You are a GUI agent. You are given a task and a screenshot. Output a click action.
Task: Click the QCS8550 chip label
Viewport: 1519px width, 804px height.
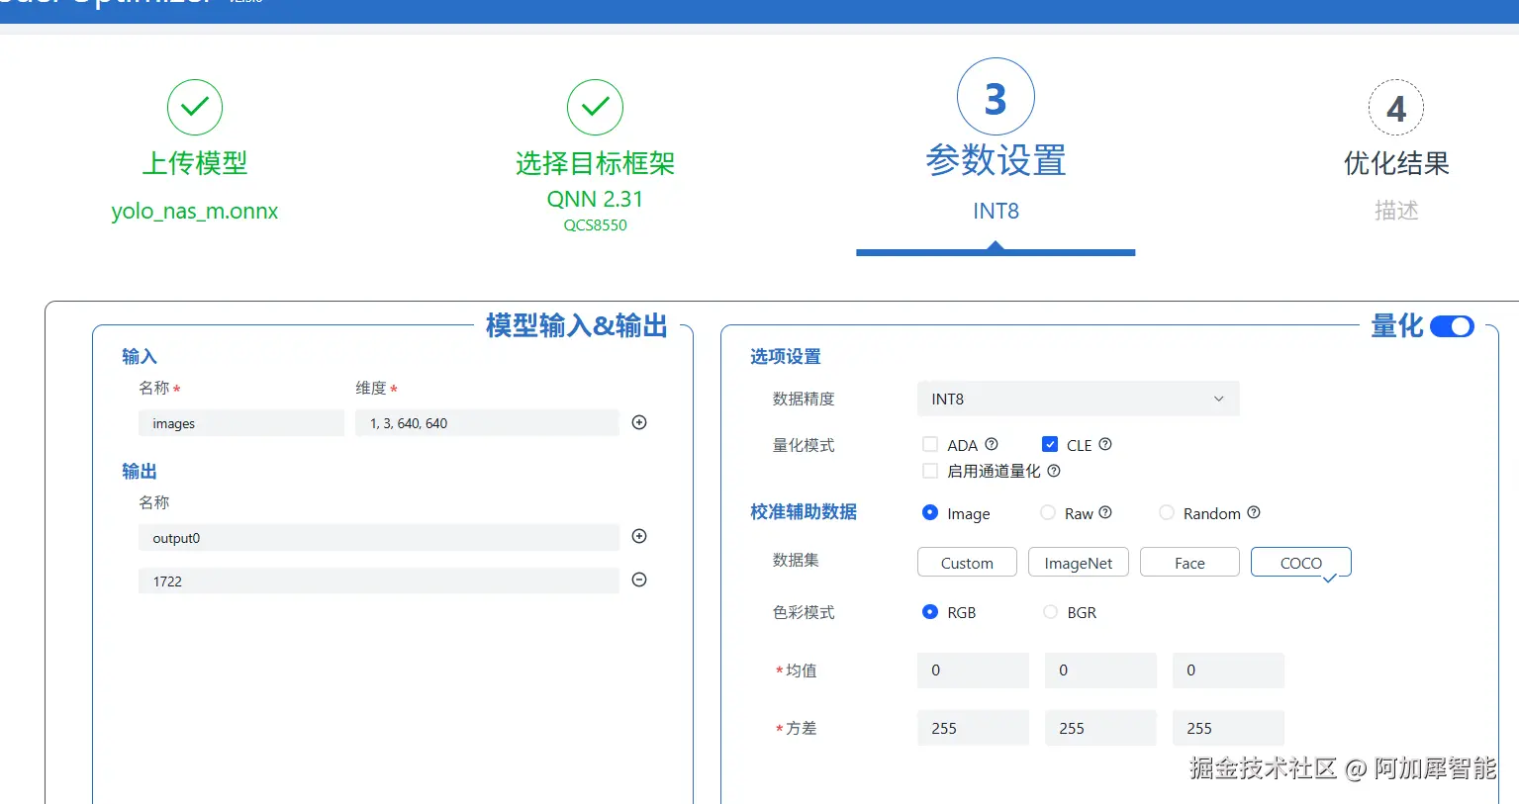click(595, 225)
